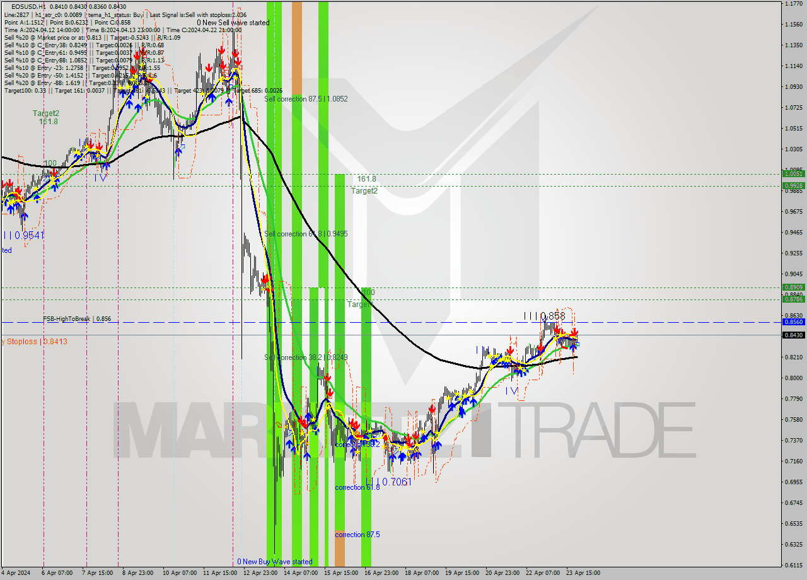Click the '8 Apr 23:00' time label
The image size is (807, 580).
point(139,573)
